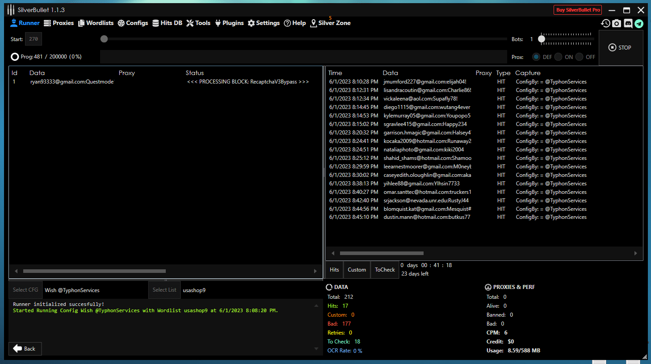Click the camera screenshot icon

[x=617, y=24]
